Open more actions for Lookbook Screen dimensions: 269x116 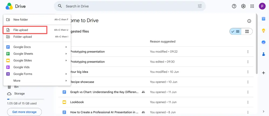pos(248,102)
